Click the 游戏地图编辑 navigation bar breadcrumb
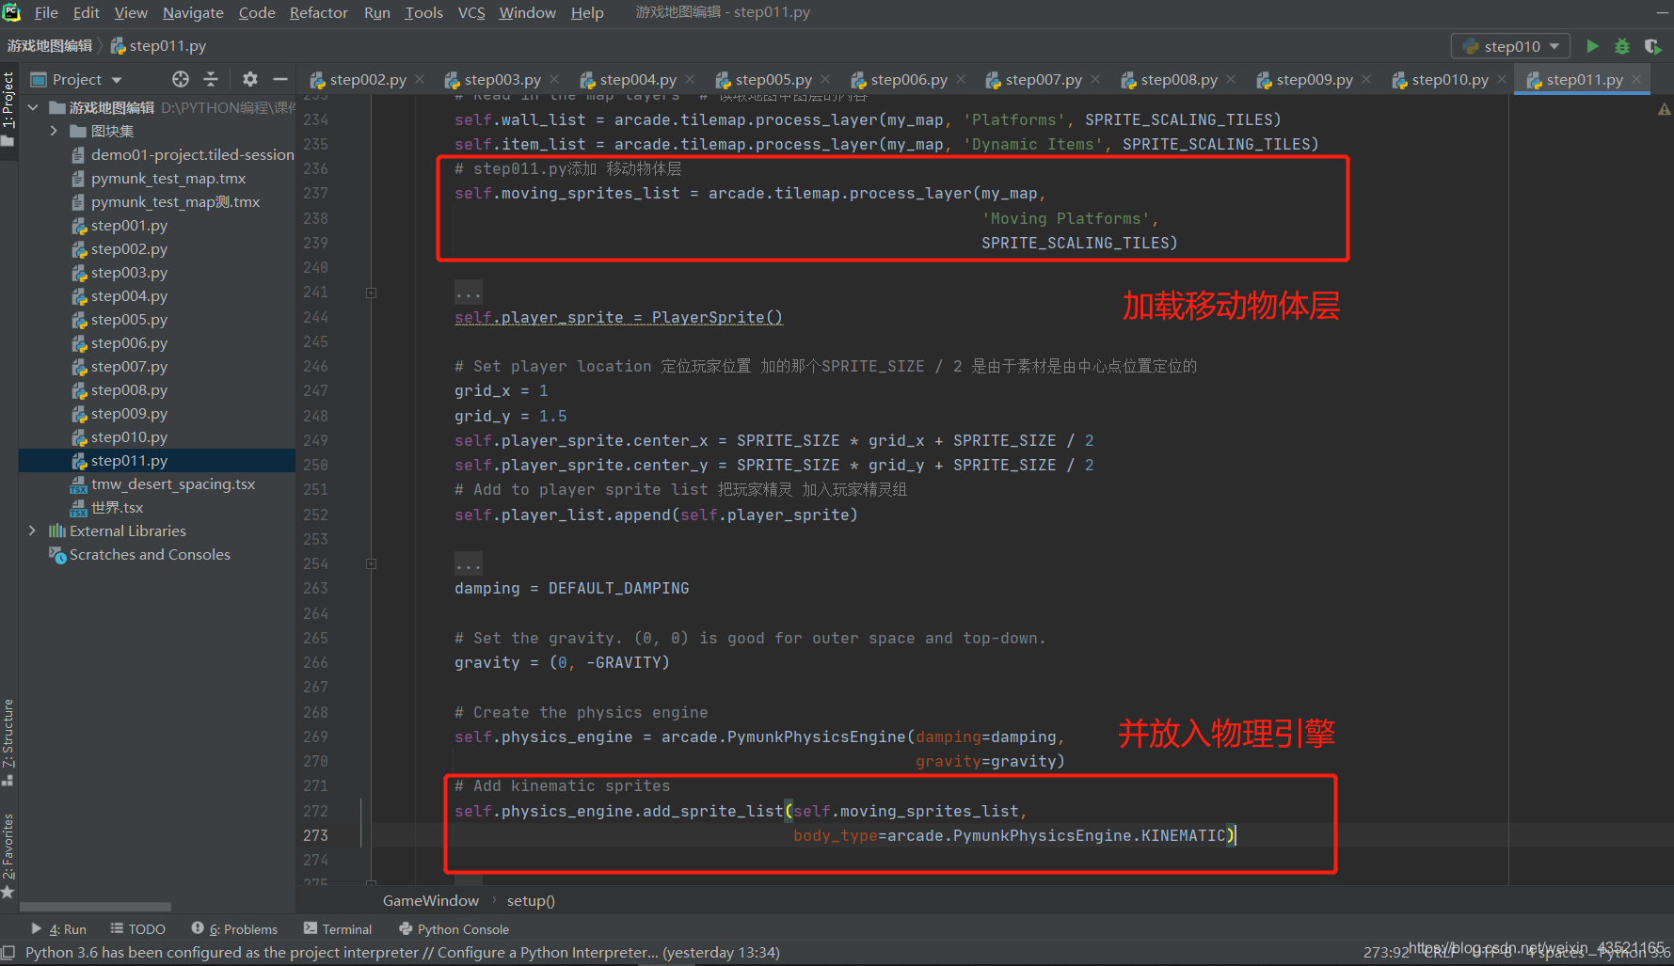 [x=50, y=45]
